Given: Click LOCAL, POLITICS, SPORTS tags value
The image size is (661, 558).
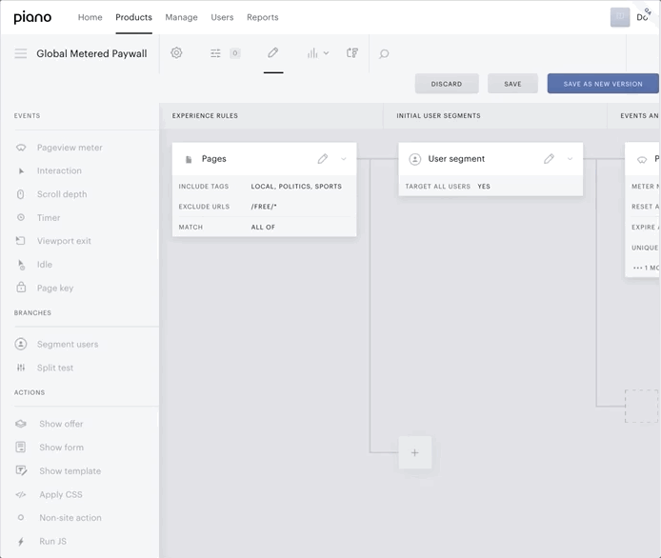Looking at the screenshot, I should (296, 187).
